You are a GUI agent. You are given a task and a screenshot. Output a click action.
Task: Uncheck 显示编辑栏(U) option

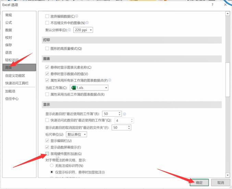point(47,141)
